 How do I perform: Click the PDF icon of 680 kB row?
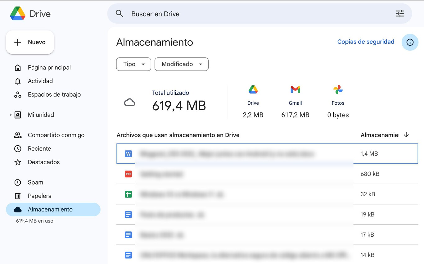point(128,174)
